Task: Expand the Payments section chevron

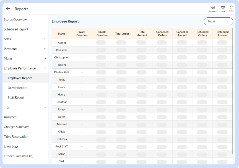Action: click(45, 49)
